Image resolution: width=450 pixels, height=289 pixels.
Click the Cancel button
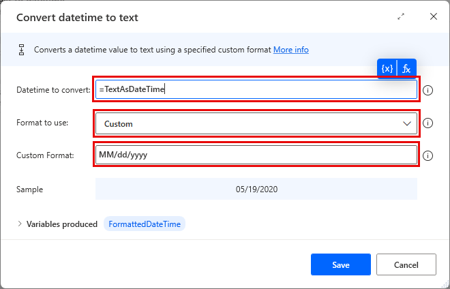[406, 264]
